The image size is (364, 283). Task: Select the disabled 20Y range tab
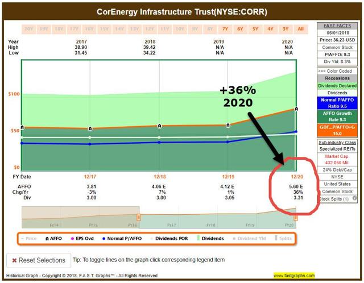29,29
